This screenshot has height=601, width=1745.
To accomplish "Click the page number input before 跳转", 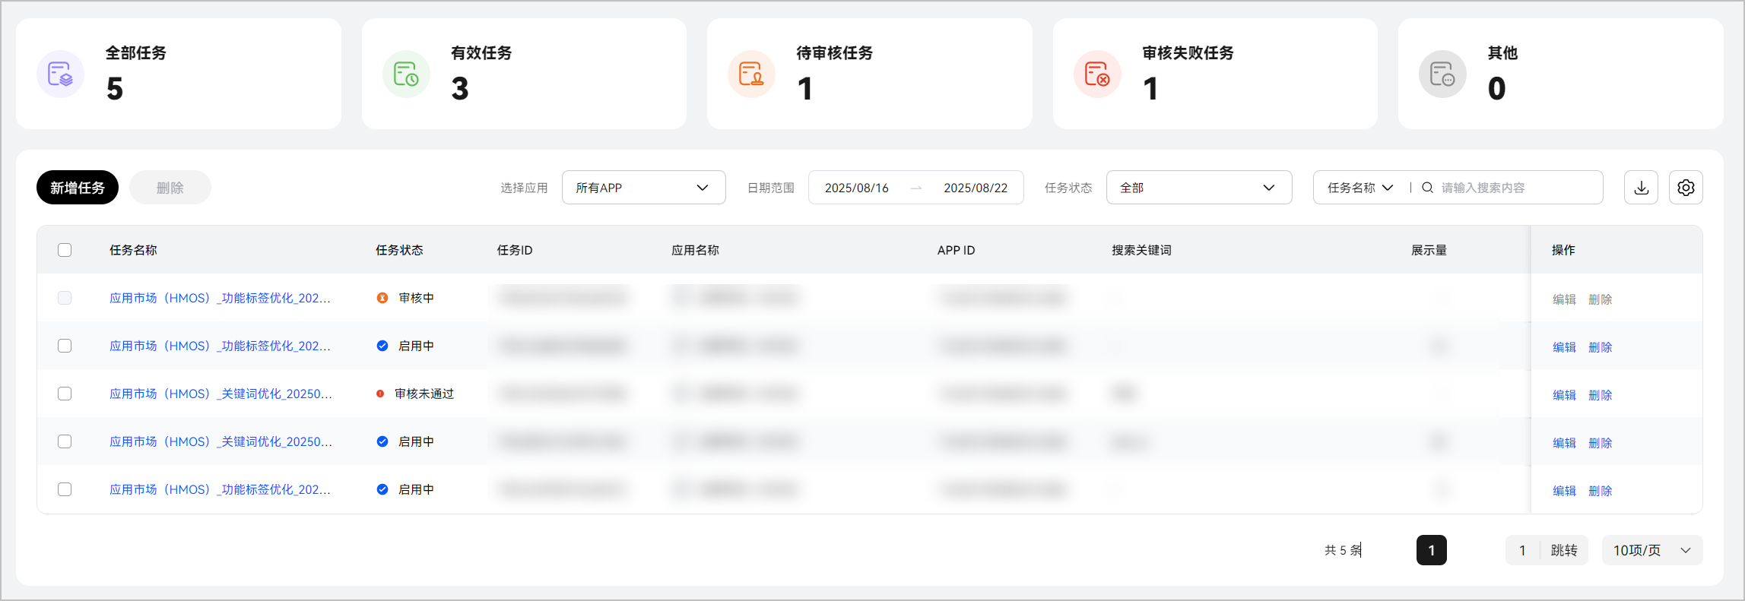I will pyautogui.click(x=1522, y=550).
